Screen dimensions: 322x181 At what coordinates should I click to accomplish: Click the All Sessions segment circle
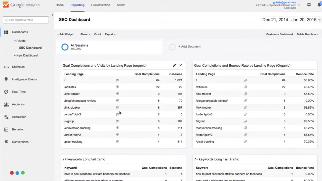click(65, 47)
